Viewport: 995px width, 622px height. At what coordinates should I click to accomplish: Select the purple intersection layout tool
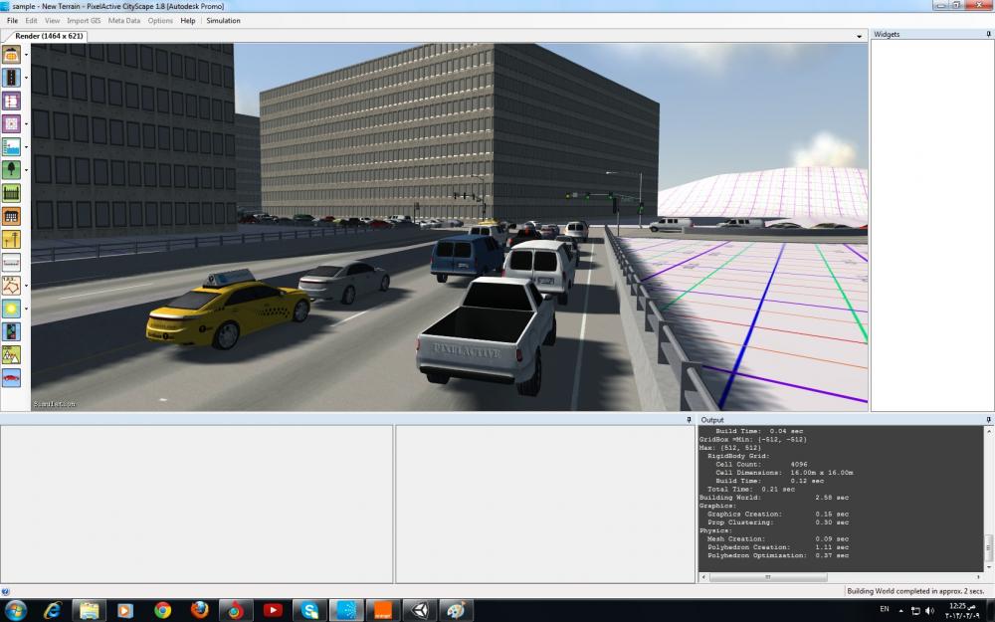pyautogui.click(x=11, y=101)
